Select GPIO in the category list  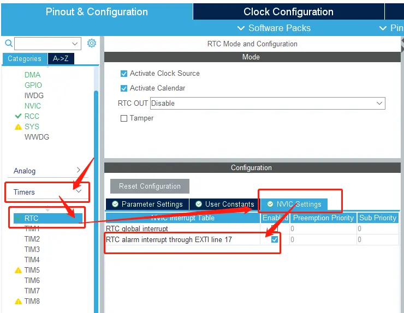tap(33, 85)
